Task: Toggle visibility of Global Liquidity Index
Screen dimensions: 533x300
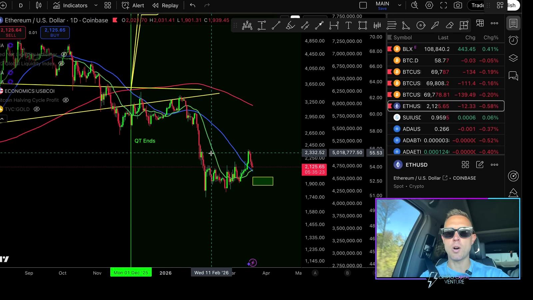Action: pos(61,63)
